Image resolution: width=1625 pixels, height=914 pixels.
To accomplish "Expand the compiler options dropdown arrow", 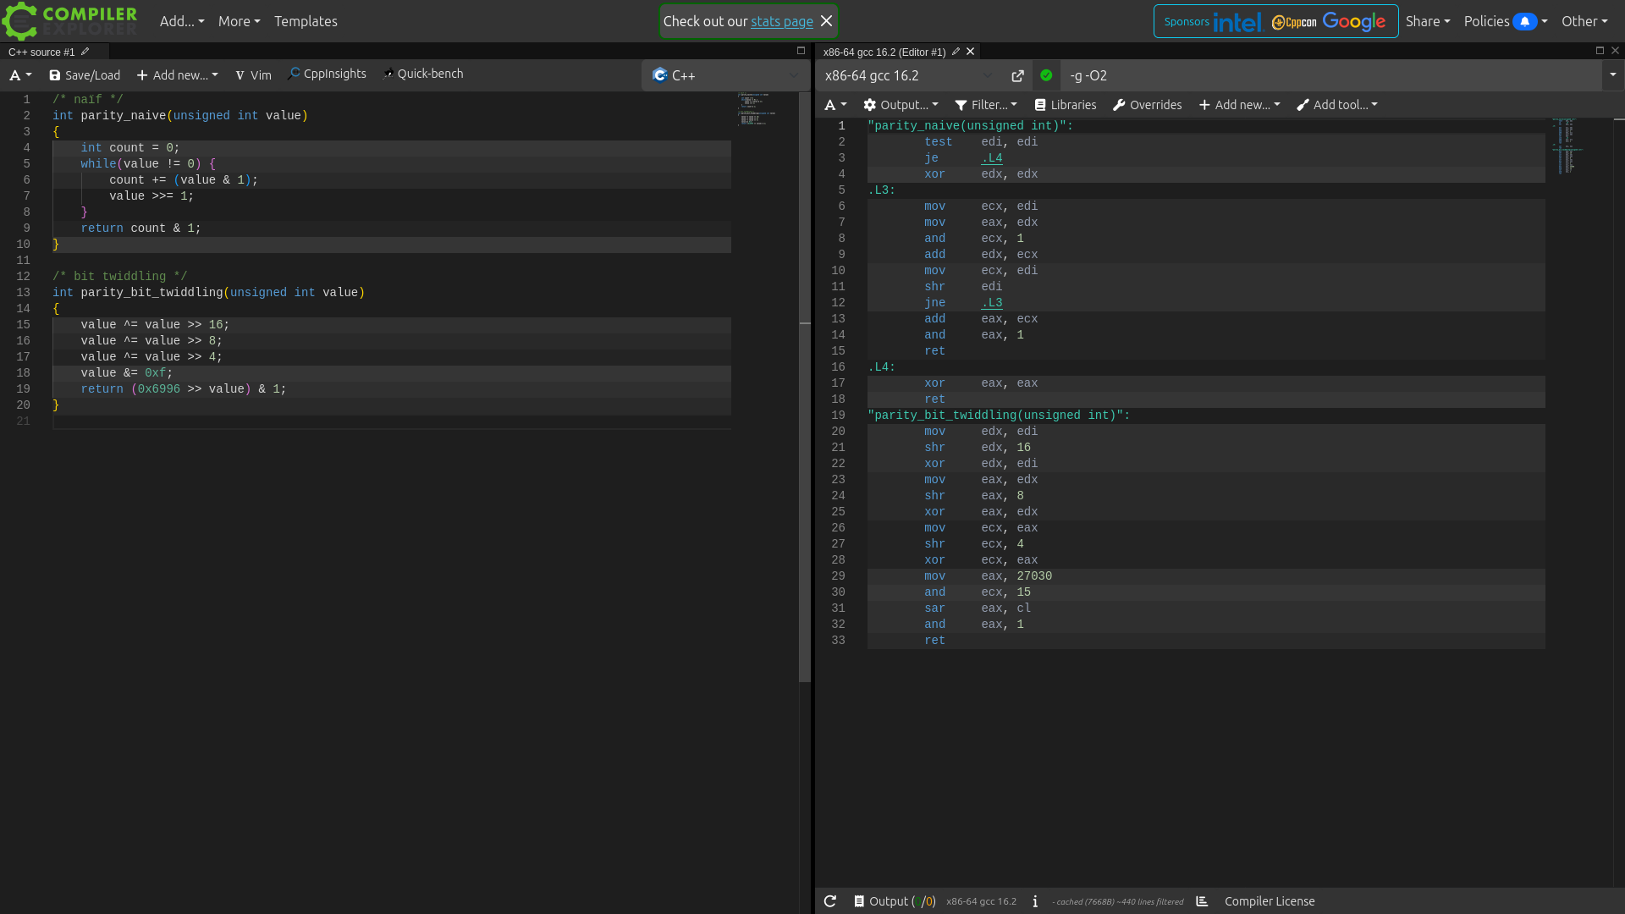I will point(1613,75).
